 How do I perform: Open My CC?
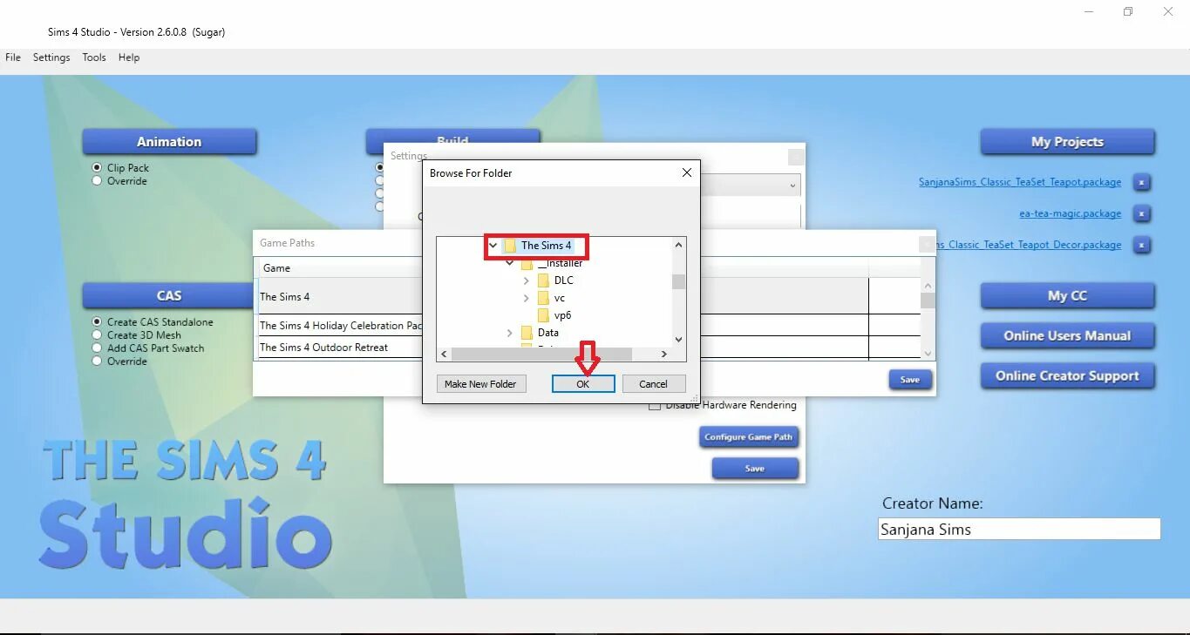1067,295
